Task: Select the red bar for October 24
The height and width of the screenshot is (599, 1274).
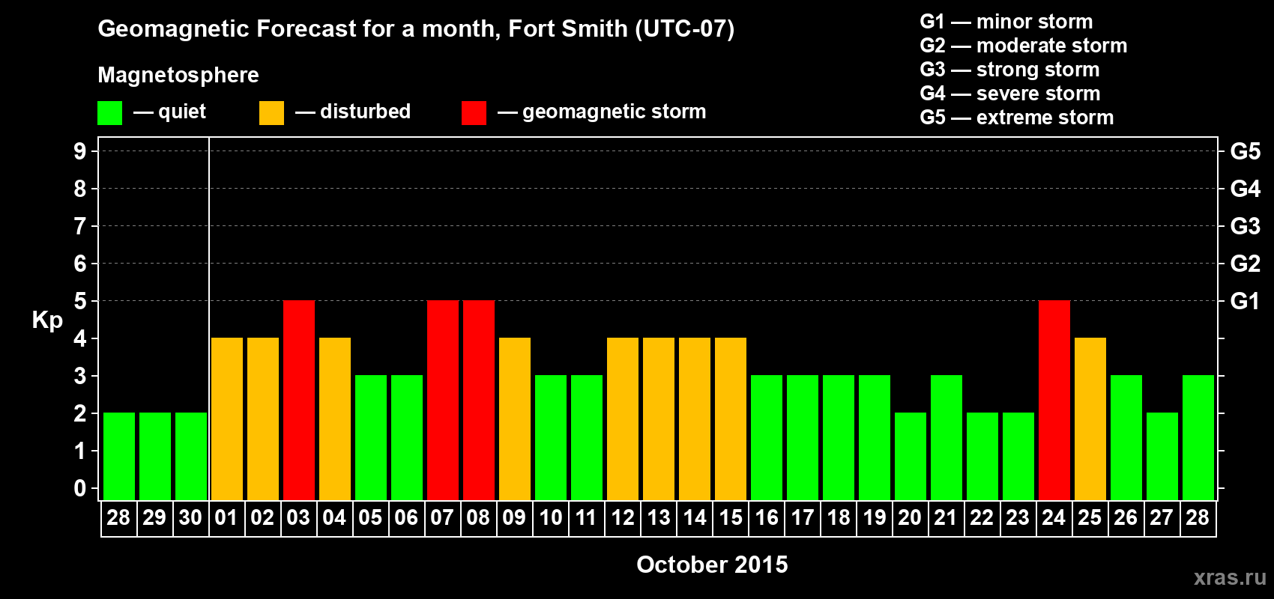Action: (x=1054, y=401)
